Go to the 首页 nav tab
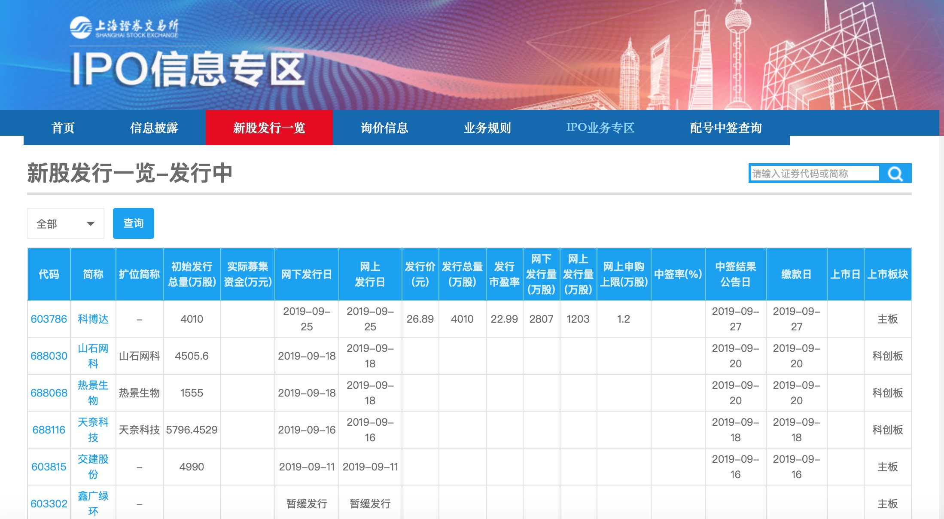Screen dimensions: 944x519 pyautogui.click(x=63, y=128)
